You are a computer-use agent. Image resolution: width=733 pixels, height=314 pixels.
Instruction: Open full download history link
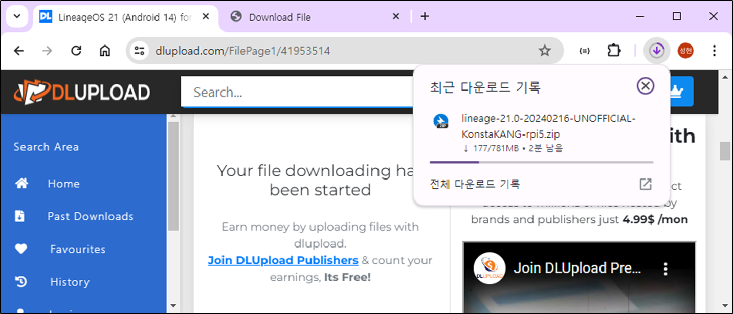475,184
